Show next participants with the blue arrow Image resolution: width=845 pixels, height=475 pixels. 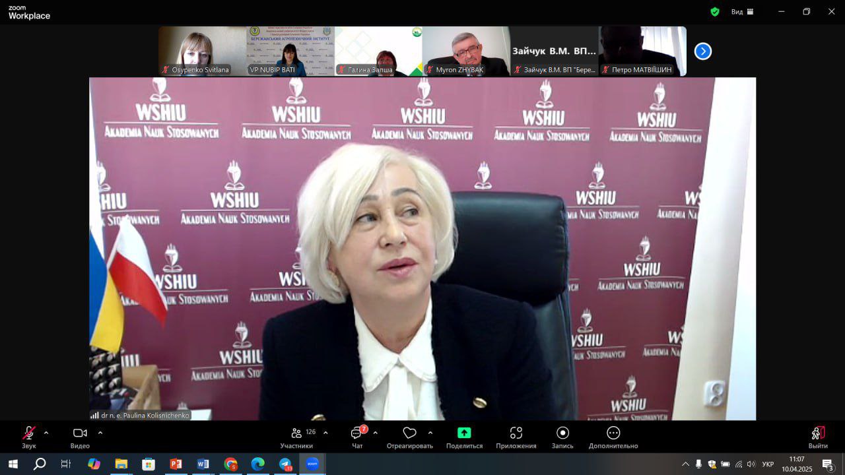pos(703,51)
